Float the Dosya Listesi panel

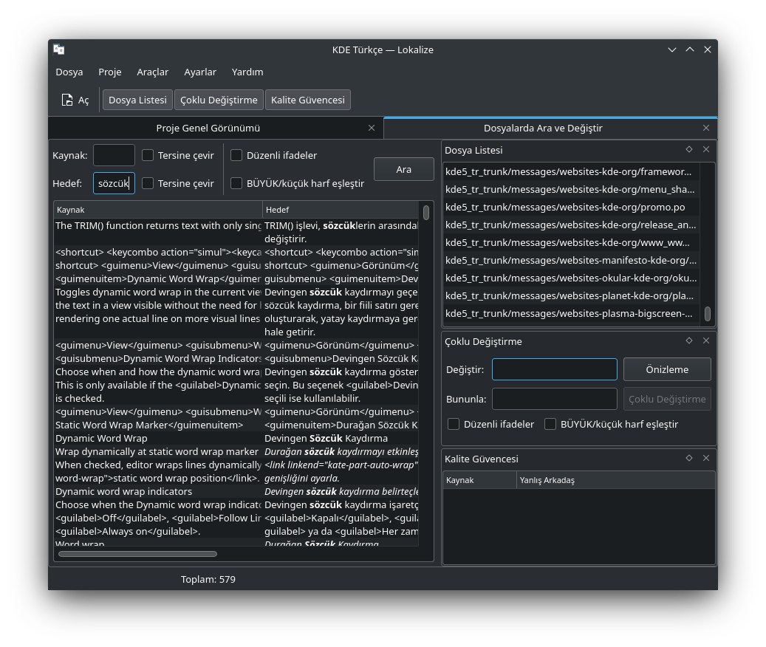pyautogui.click(x=688, y=149)
